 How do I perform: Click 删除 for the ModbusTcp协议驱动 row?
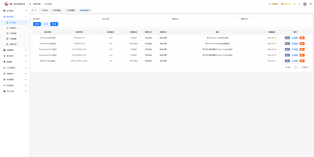click(302, 38)
